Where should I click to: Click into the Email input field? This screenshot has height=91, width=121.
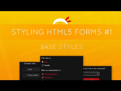[32, 70]
